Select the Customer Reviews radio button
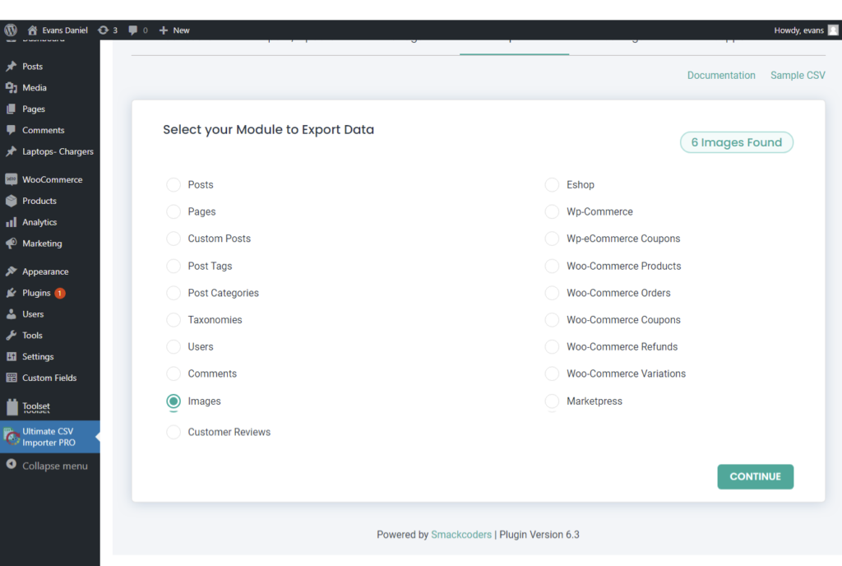The width and height of the screenshot is (842, 566). click(173, 432)
